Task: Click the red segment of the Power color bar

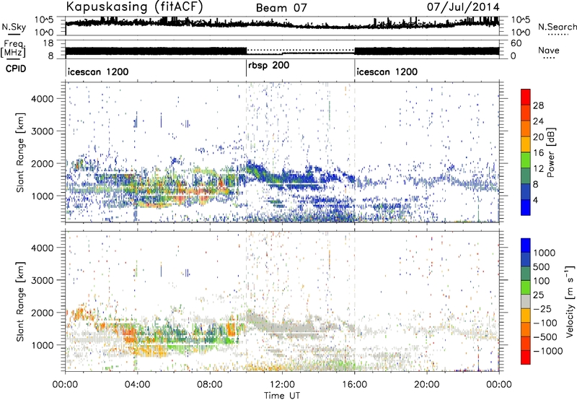Action: click(x=526, y=97)
